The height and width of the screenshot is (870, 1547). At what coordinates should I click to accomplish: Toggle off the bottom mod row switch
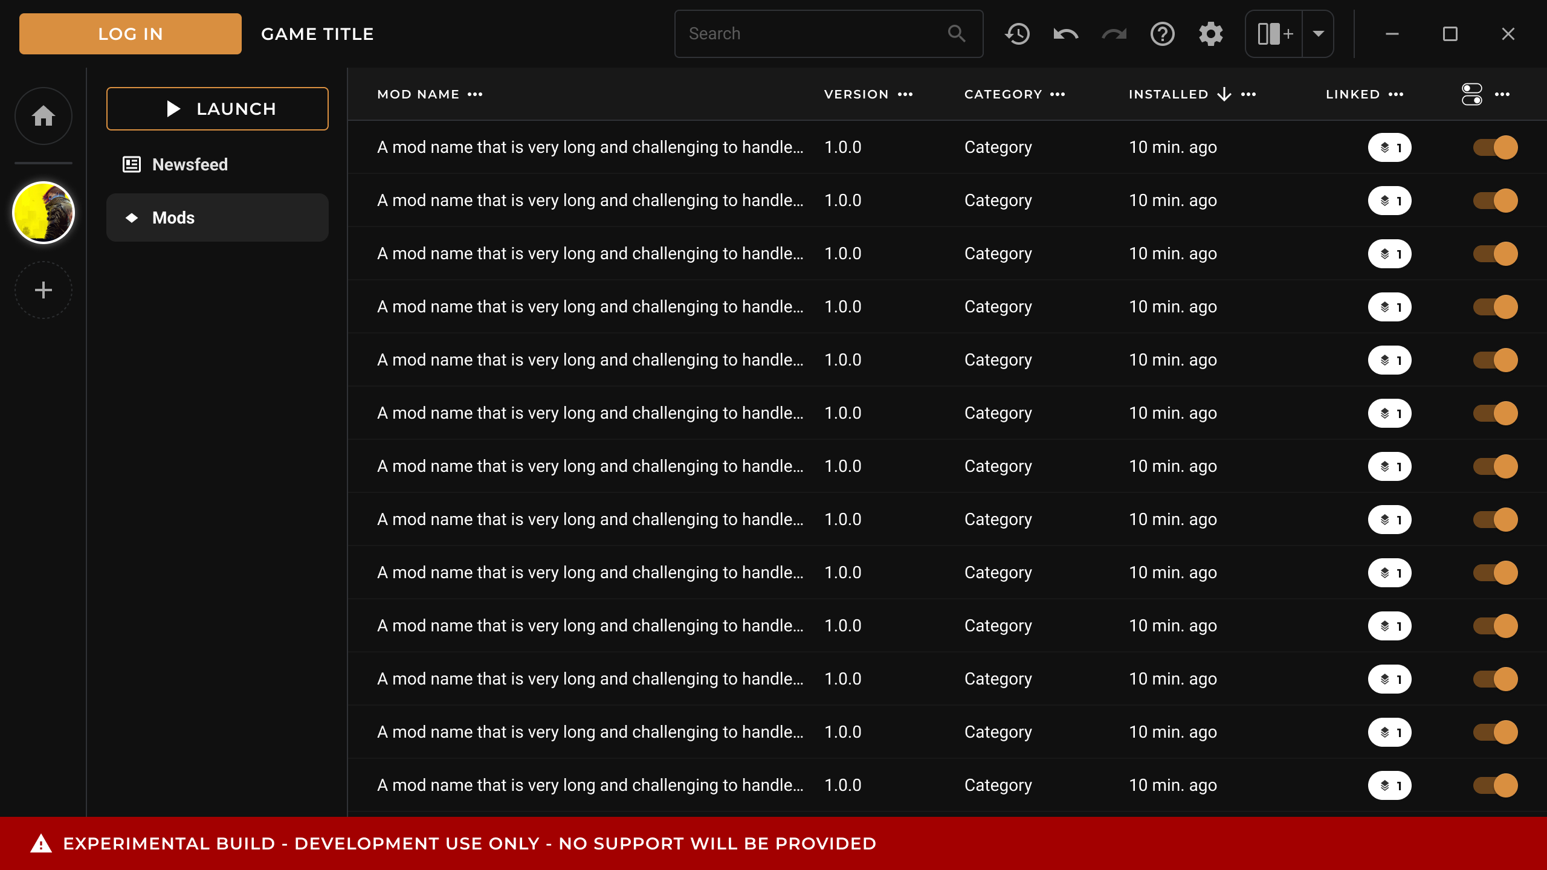[1495, 785]
